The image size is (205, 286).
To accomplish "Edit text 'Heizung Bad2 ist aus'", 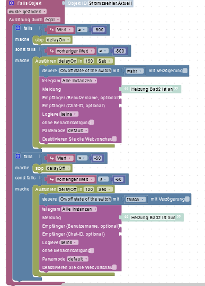I will point(153,218).
